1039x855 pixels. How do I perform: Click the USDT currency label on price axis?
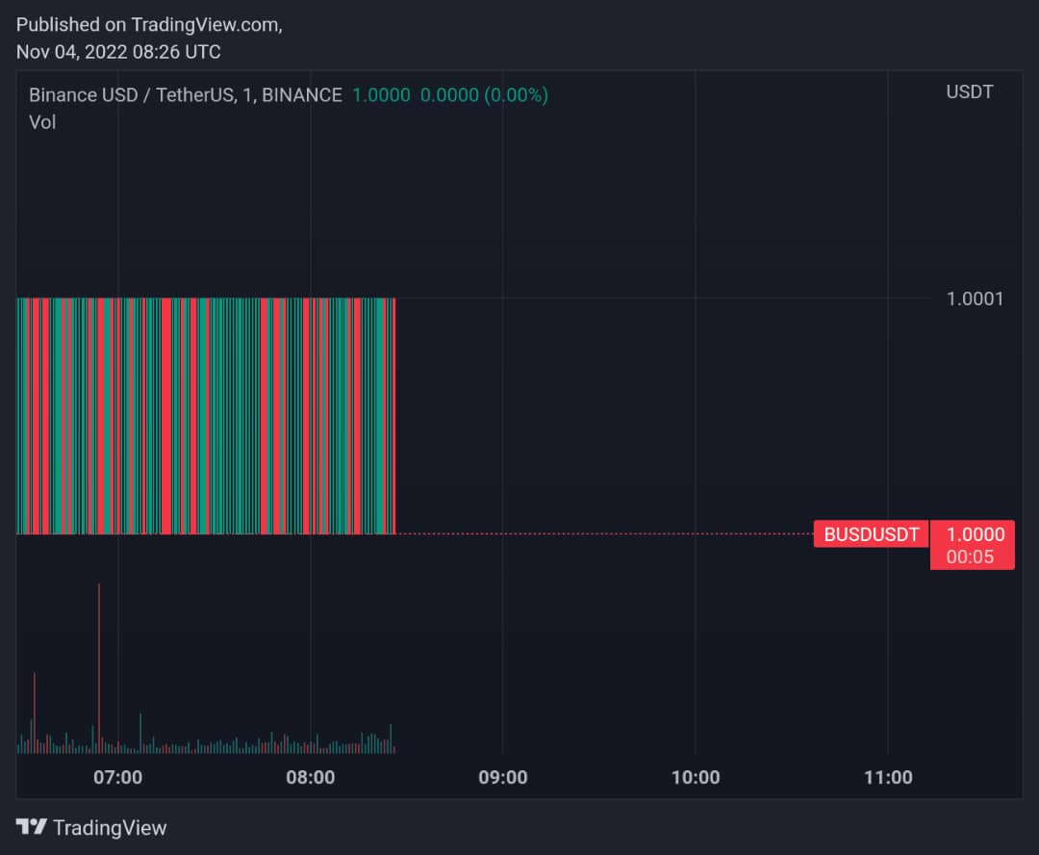click(970, 92)
